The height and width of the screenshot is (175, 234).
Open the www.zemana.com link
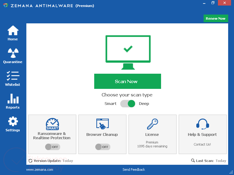click(40, 170)
